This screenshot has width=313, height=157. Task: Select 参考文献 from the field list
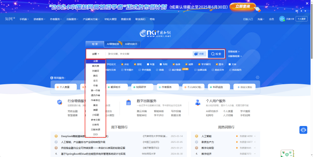[95, 120]
